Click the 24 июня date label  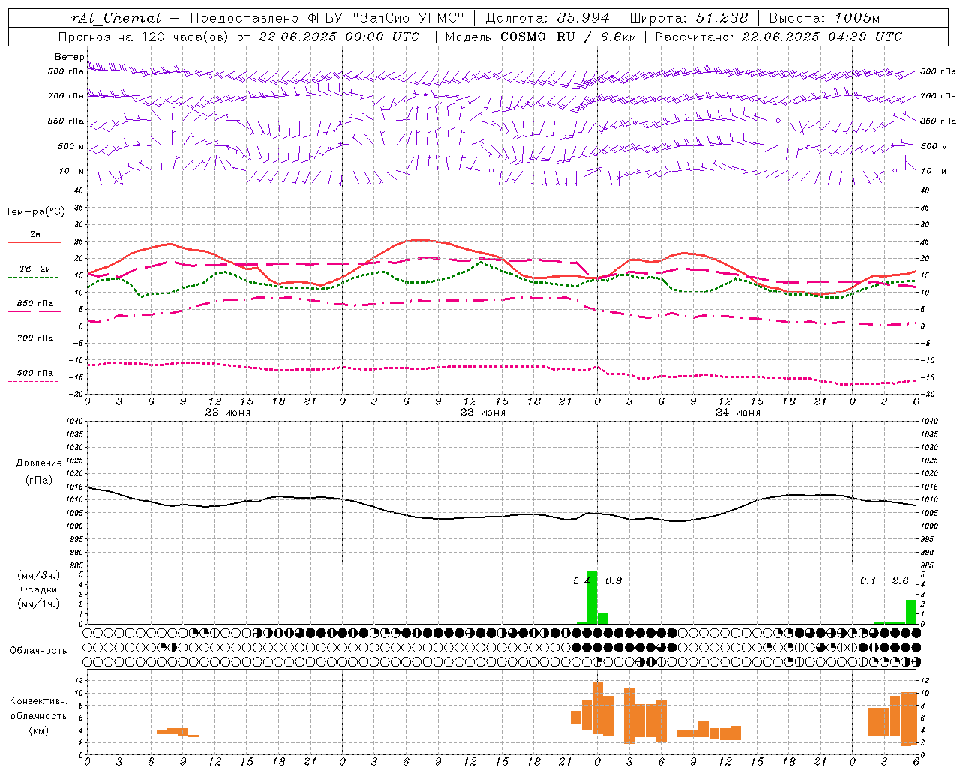pyautogui.click(x=738, y=412)
